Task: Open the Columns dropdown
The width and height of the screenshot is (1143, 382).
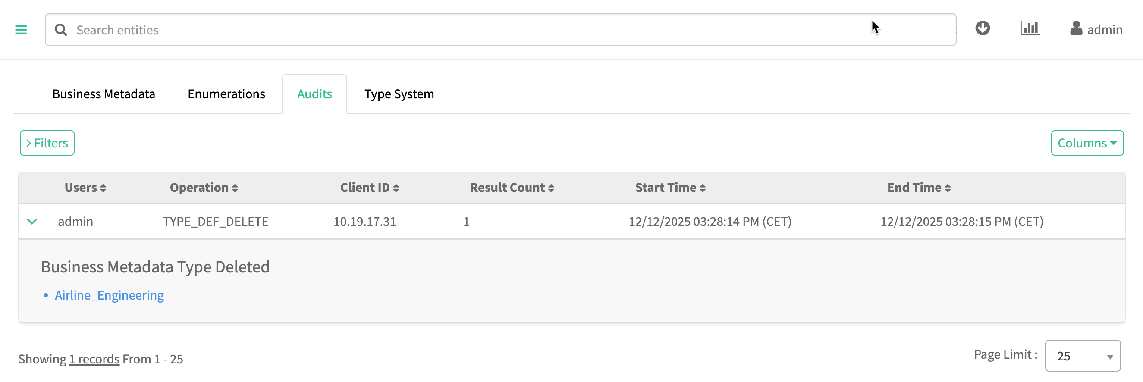Action: coord(1086,143)
